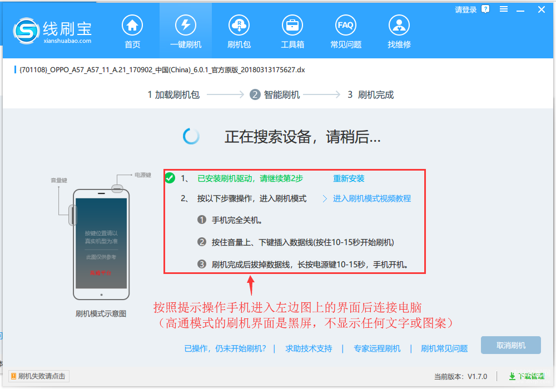Open the 找维修 repair person tab
Viewport: 556px width, 389px height.
(x=399, y=32)
